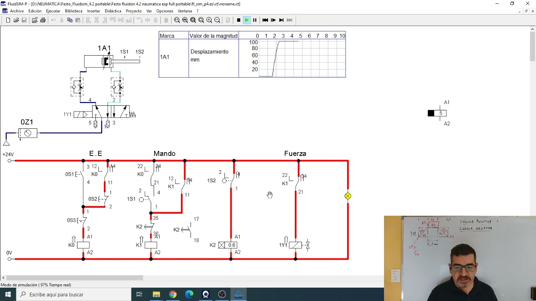Select the 1Y1 solenoid valve coil
536x301 pixels.
point(295,245)
